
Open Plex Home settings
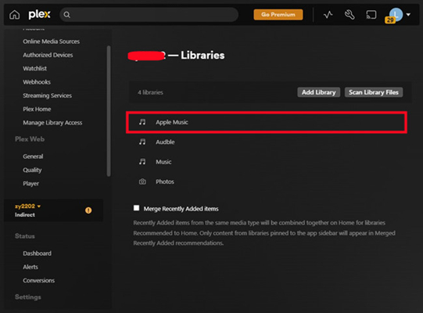coord(37,109)
